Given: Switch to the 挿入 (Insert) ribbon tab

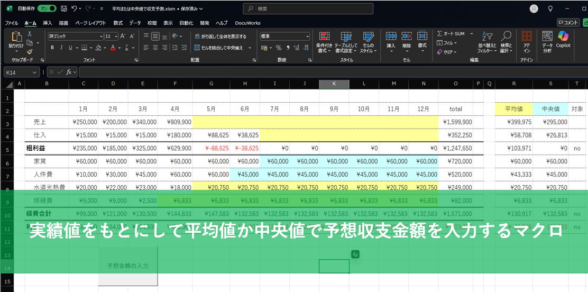Looking at the screenshot, I should (48, 23).
